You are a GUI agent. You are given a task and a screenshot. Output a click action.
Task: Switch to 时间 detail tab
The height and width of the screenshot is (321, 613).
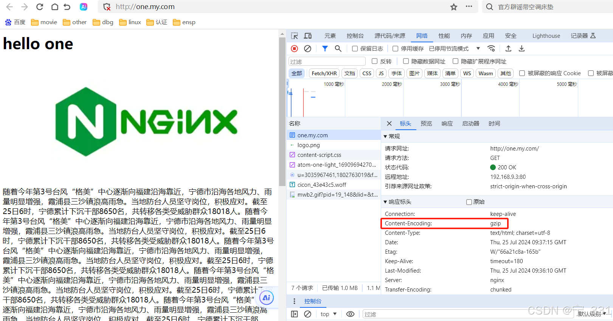point(494,124)
